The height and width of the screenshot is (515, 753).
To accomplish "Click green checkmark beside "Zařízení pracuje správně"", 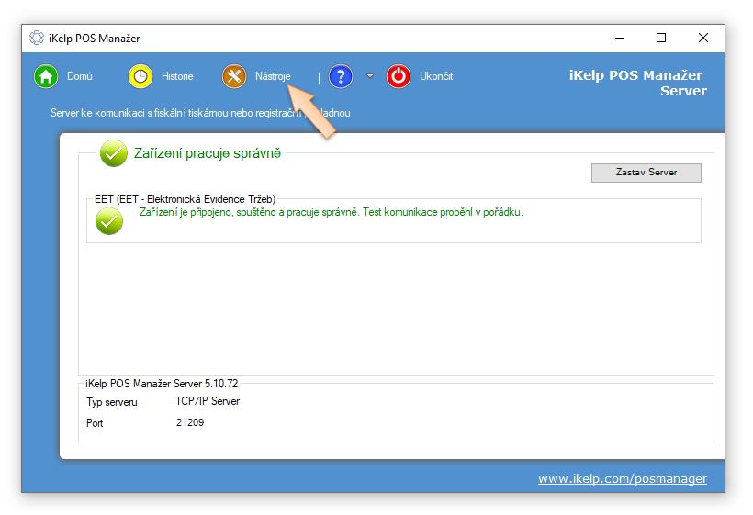I will click(114, 154).
